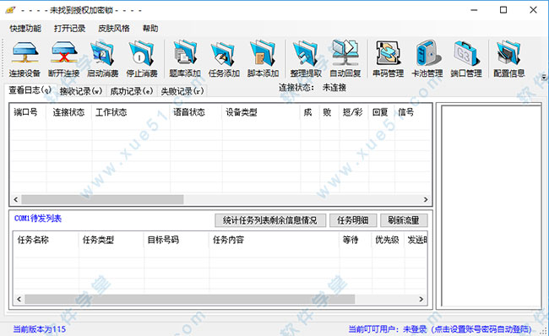The width and height of the screenshot is (549, 336).
Task: Click the 刷新流量 refresh traffic button
Action: coord(404,220)
